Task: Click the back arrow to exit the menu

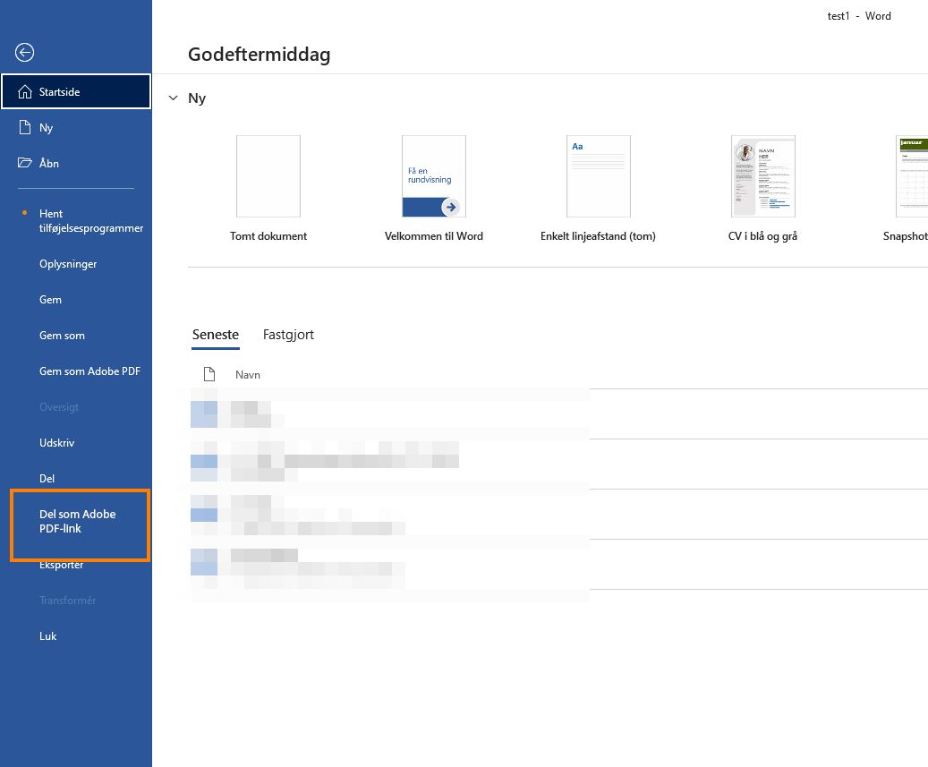Action: point(23,52)
